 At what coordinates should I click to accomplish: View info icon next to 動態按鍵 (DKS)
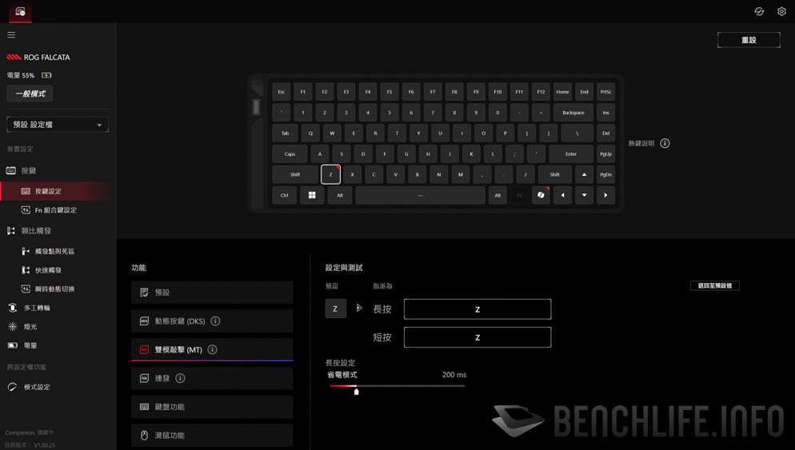tap(215, 321)
